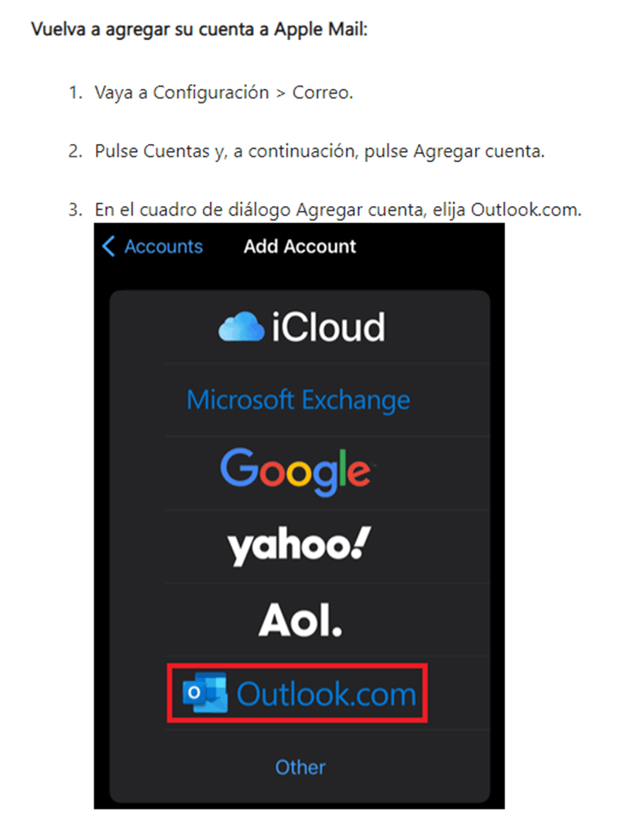Image resolution: width=634 pixels, height=828 pixels.
Task: Click the Add Account screen title
Action: 300,247
